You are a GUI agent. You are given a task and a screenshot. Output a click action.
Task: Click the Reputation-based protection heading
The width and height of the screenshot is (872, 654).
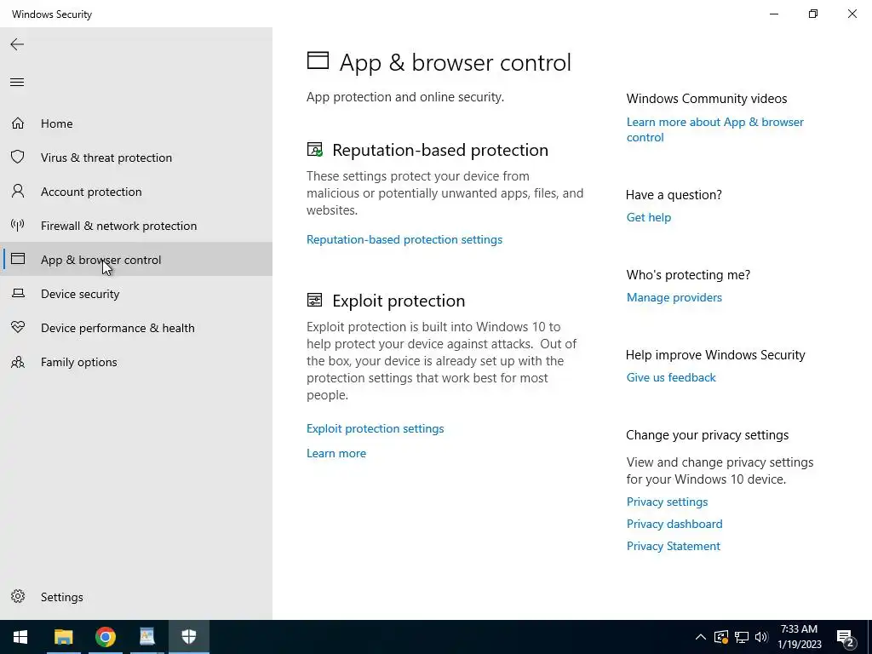(x=440, y=150)
